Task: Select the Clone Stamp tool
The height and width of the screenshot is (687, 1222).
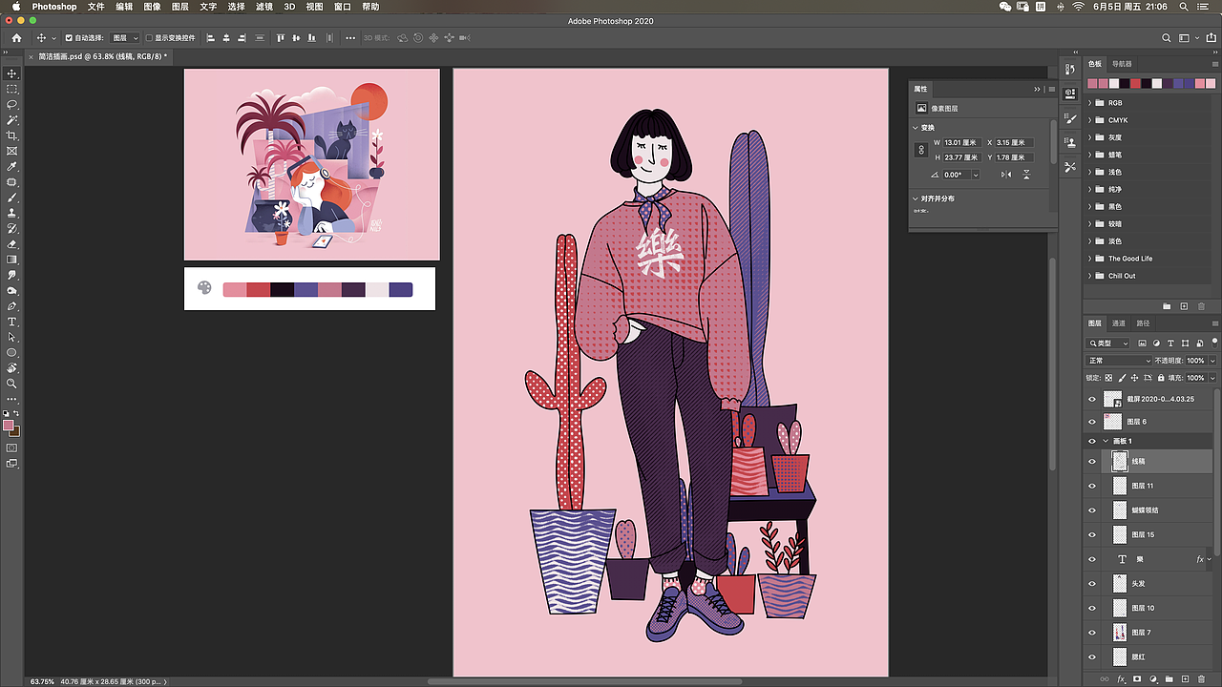Action: click(12, 213)
